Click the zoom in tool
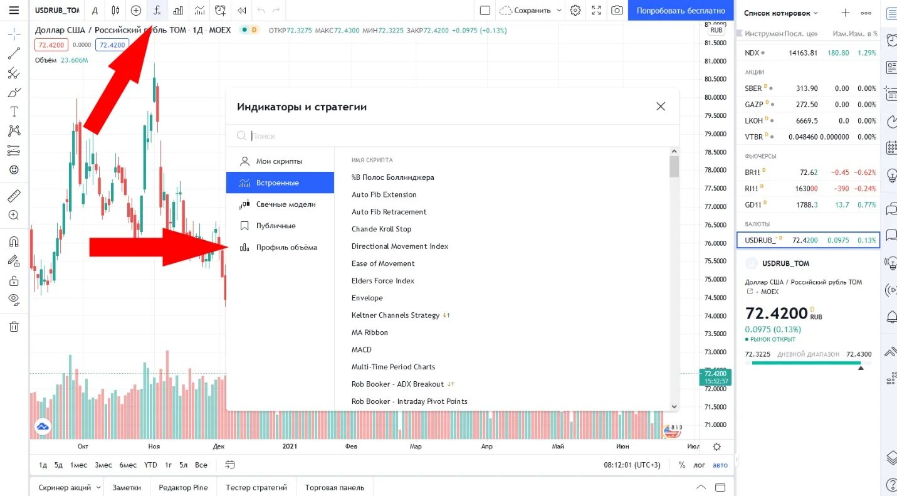The width and height of the screenshot is (897, 496). pos(14,215)
